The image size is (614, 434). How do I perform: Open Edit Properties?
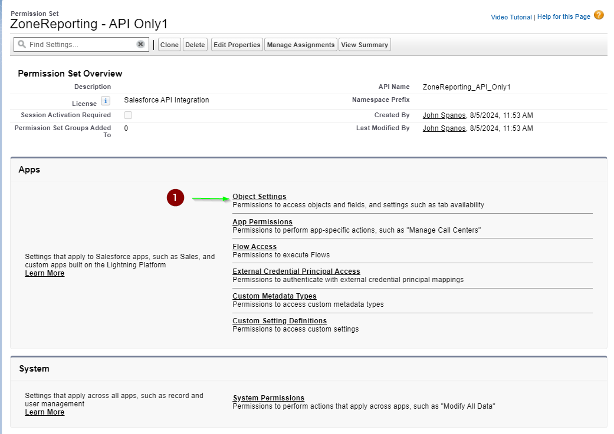click(237, 45)
